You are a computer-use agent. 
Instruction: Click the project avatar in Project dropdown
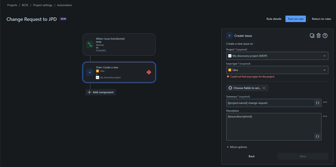(x=230, y=56)
